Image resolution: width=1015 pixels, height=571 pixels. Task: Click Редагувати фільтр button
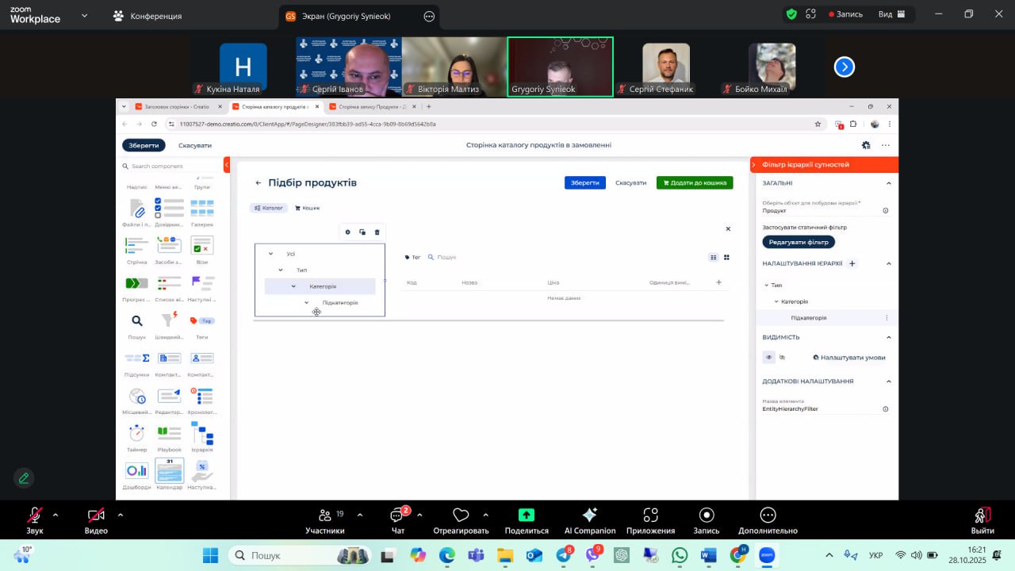coord(799,242)
